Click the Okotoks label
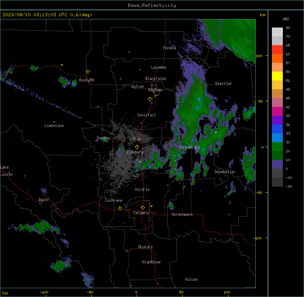Viewport: 304px width, 297px height. pyautogui.click(x=145, y=247)
